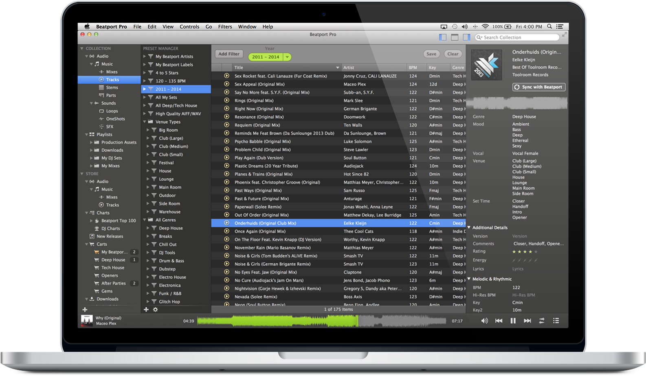The height and width of the screenshot is (376, 646).
Task: Click the volume speaker icon in player
Action: tap(484, 321)
